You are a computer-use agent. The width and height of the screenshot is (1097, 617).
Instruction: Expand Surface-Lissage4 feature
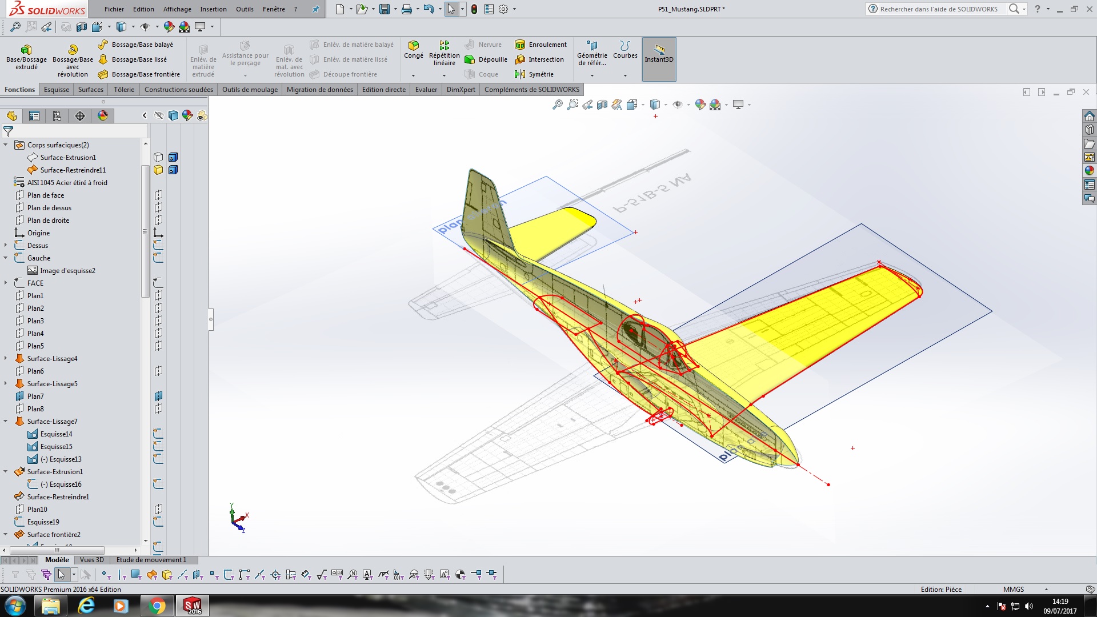point(6,359)
